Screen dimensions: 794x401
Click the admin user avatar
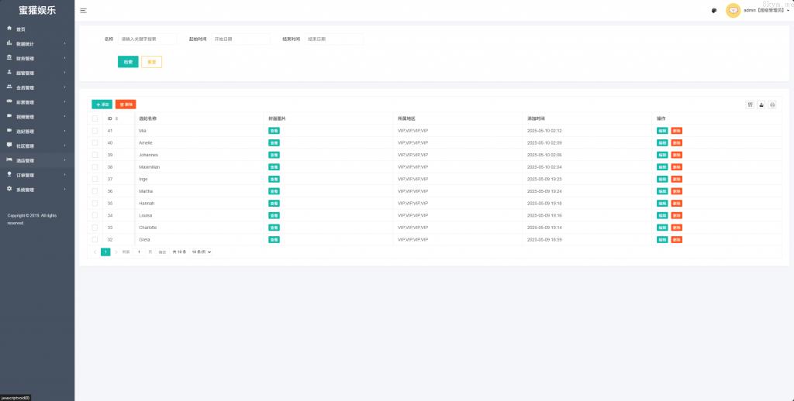pos(733,10)
